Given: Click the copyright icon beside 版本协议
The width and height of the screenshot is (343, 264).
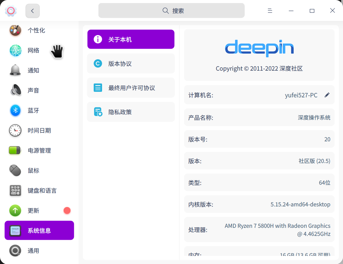Looking at the screenshot, I should coord(98,64).
